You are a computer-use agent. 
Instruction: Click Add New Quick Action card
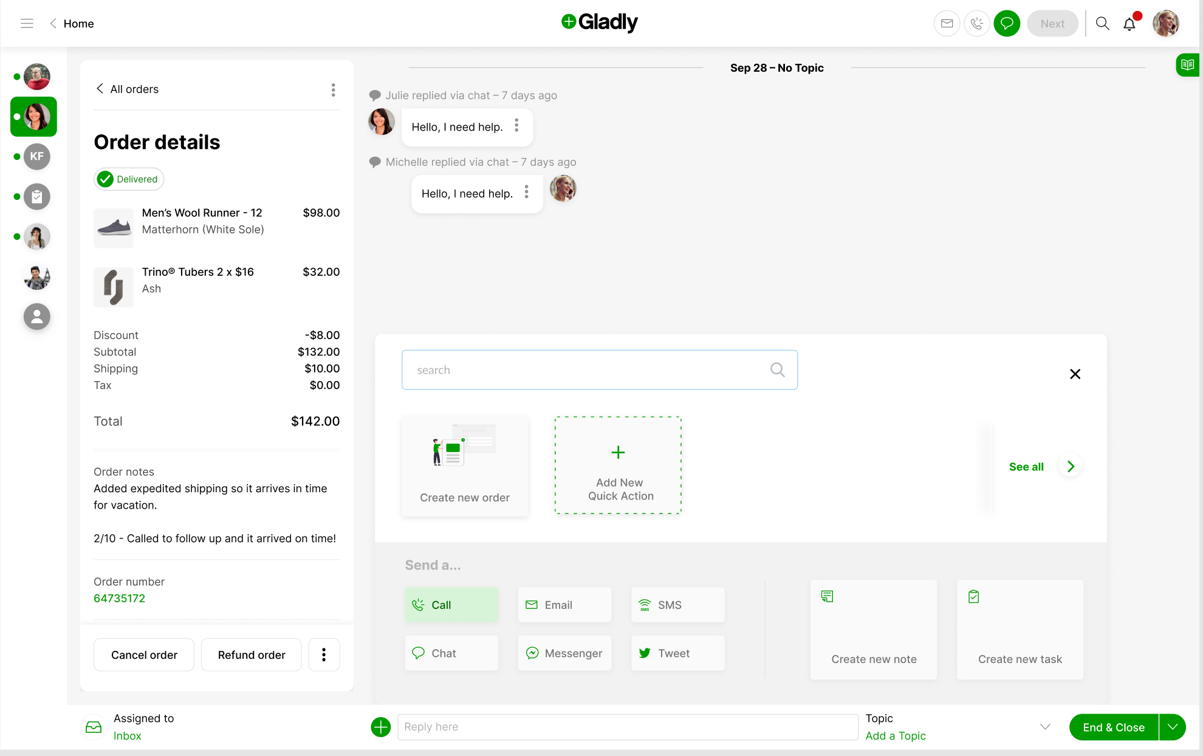618,466
